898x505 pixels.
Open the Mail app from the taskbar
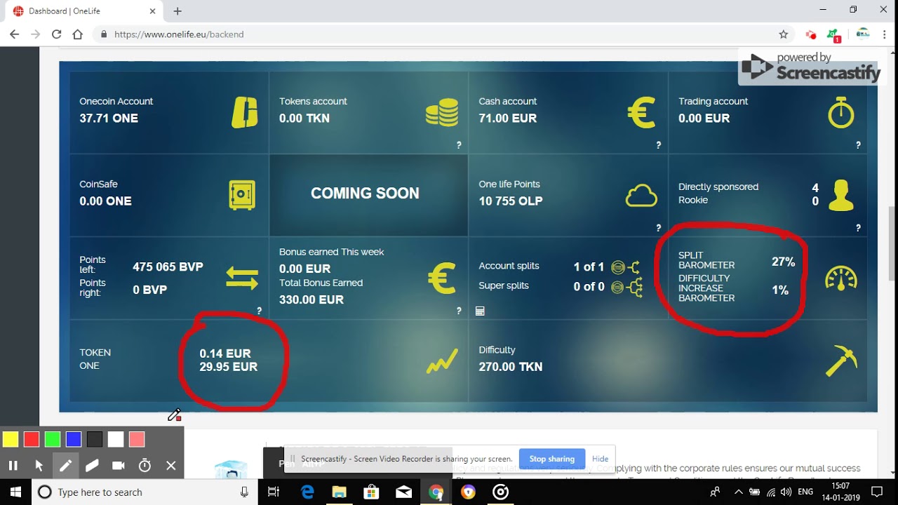coord(404,492)
